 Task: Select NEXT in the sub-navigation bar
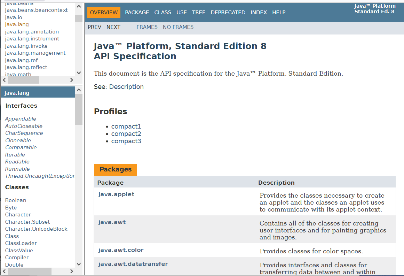(113, 27)
